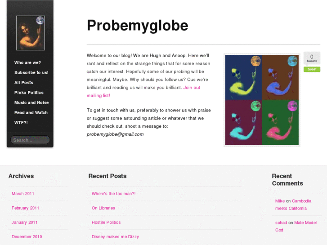
Task: Click the four-panel pop art image
Action: click(x=262, y=100)
